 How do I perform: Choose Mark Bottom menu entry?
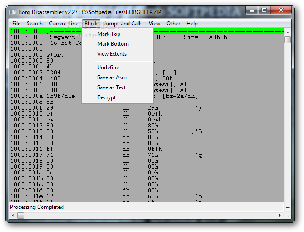tap(118, 44)
